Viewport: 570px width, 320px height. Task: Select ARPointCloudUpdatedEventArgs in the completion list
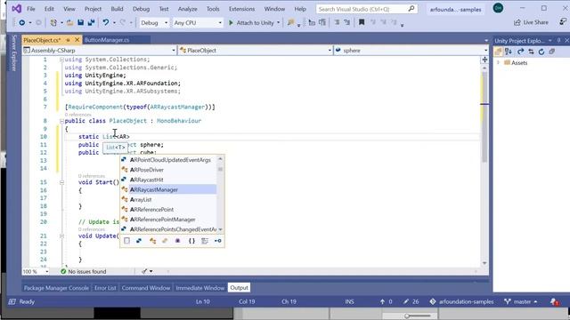click(x=169, y=160)
